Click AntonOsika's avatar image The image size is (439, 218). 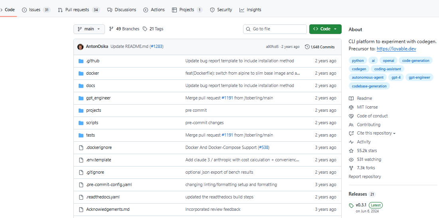click(80, 47)
